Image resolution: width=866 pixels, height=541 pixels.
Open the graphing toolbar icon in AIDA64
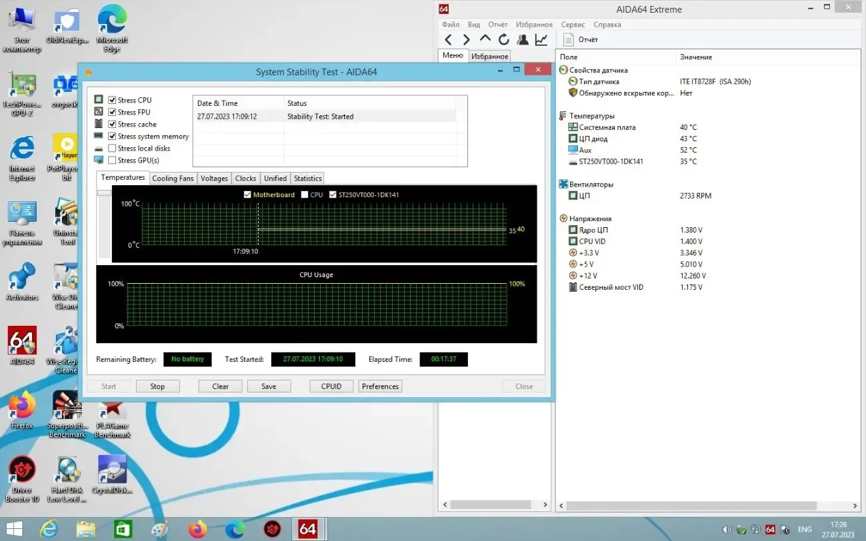coord(541,39)
